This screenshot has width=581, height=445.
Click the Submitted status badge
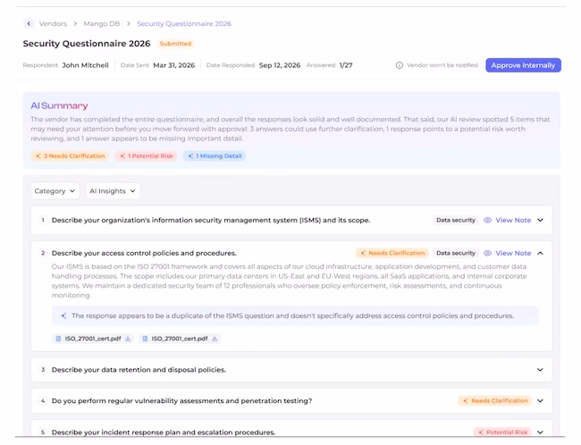click(x=175, y=44)
